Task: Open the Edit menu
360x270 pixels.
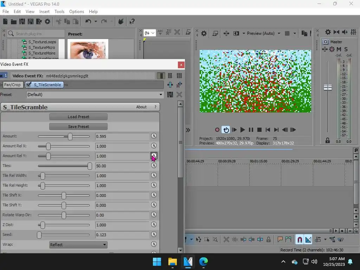Action: pyautogui.click(x=17, y=12)
